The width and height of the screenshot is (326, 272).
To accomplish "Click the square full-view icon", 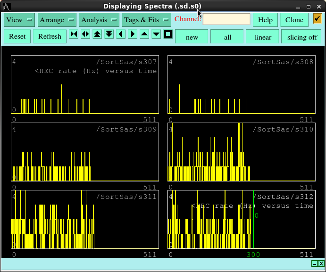I will (168, 34).
